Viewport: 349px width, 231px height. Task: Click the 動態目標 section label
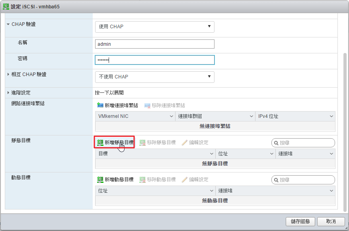click(21, 178)
